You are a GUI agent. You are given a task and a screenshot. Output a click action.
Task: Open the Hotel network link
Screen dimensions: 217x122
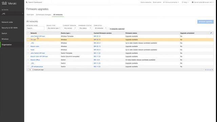pos(33,50)
